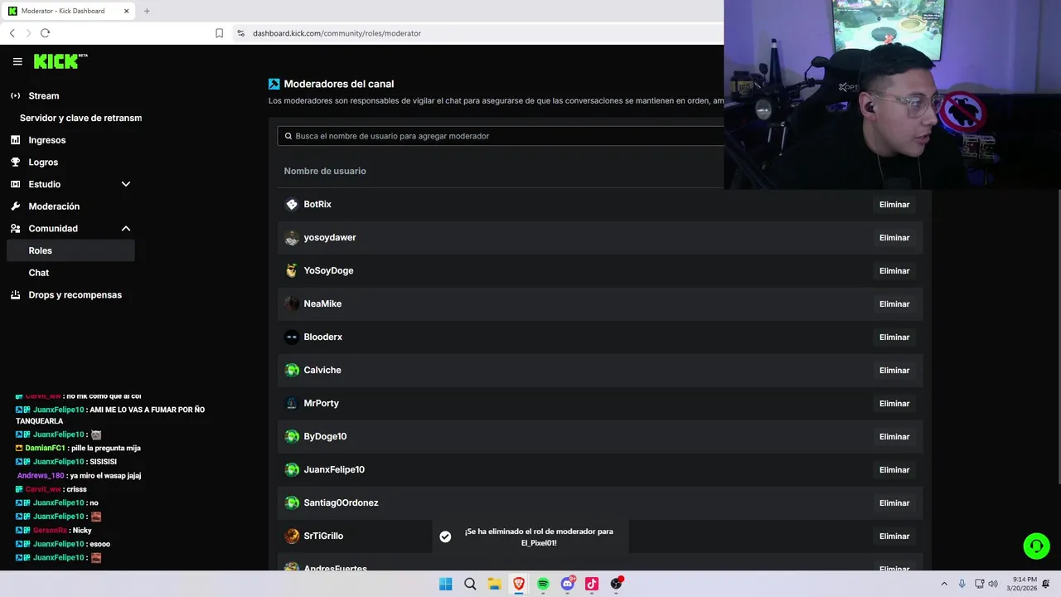This screenshot has height=597, width=1061.
Task: Click yosoydawer avatar
Action: coord(292,238)
